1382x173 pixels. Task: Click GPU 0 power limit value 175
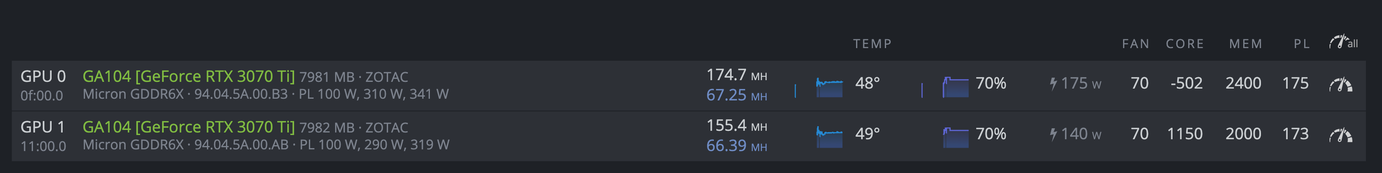click(1295, 84)
